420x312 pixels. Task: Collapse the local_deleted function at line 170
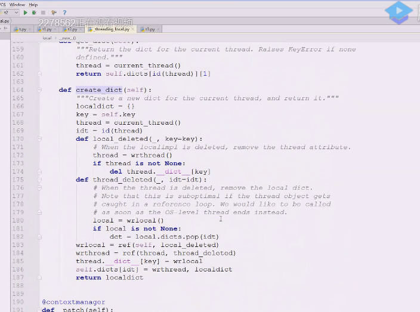tap(39, 139)
